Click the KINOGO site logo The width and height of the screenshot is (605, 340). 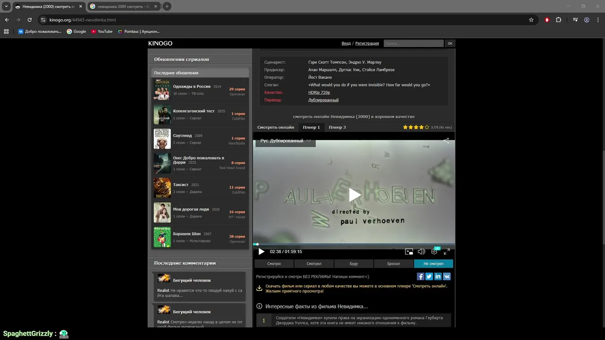160,43
